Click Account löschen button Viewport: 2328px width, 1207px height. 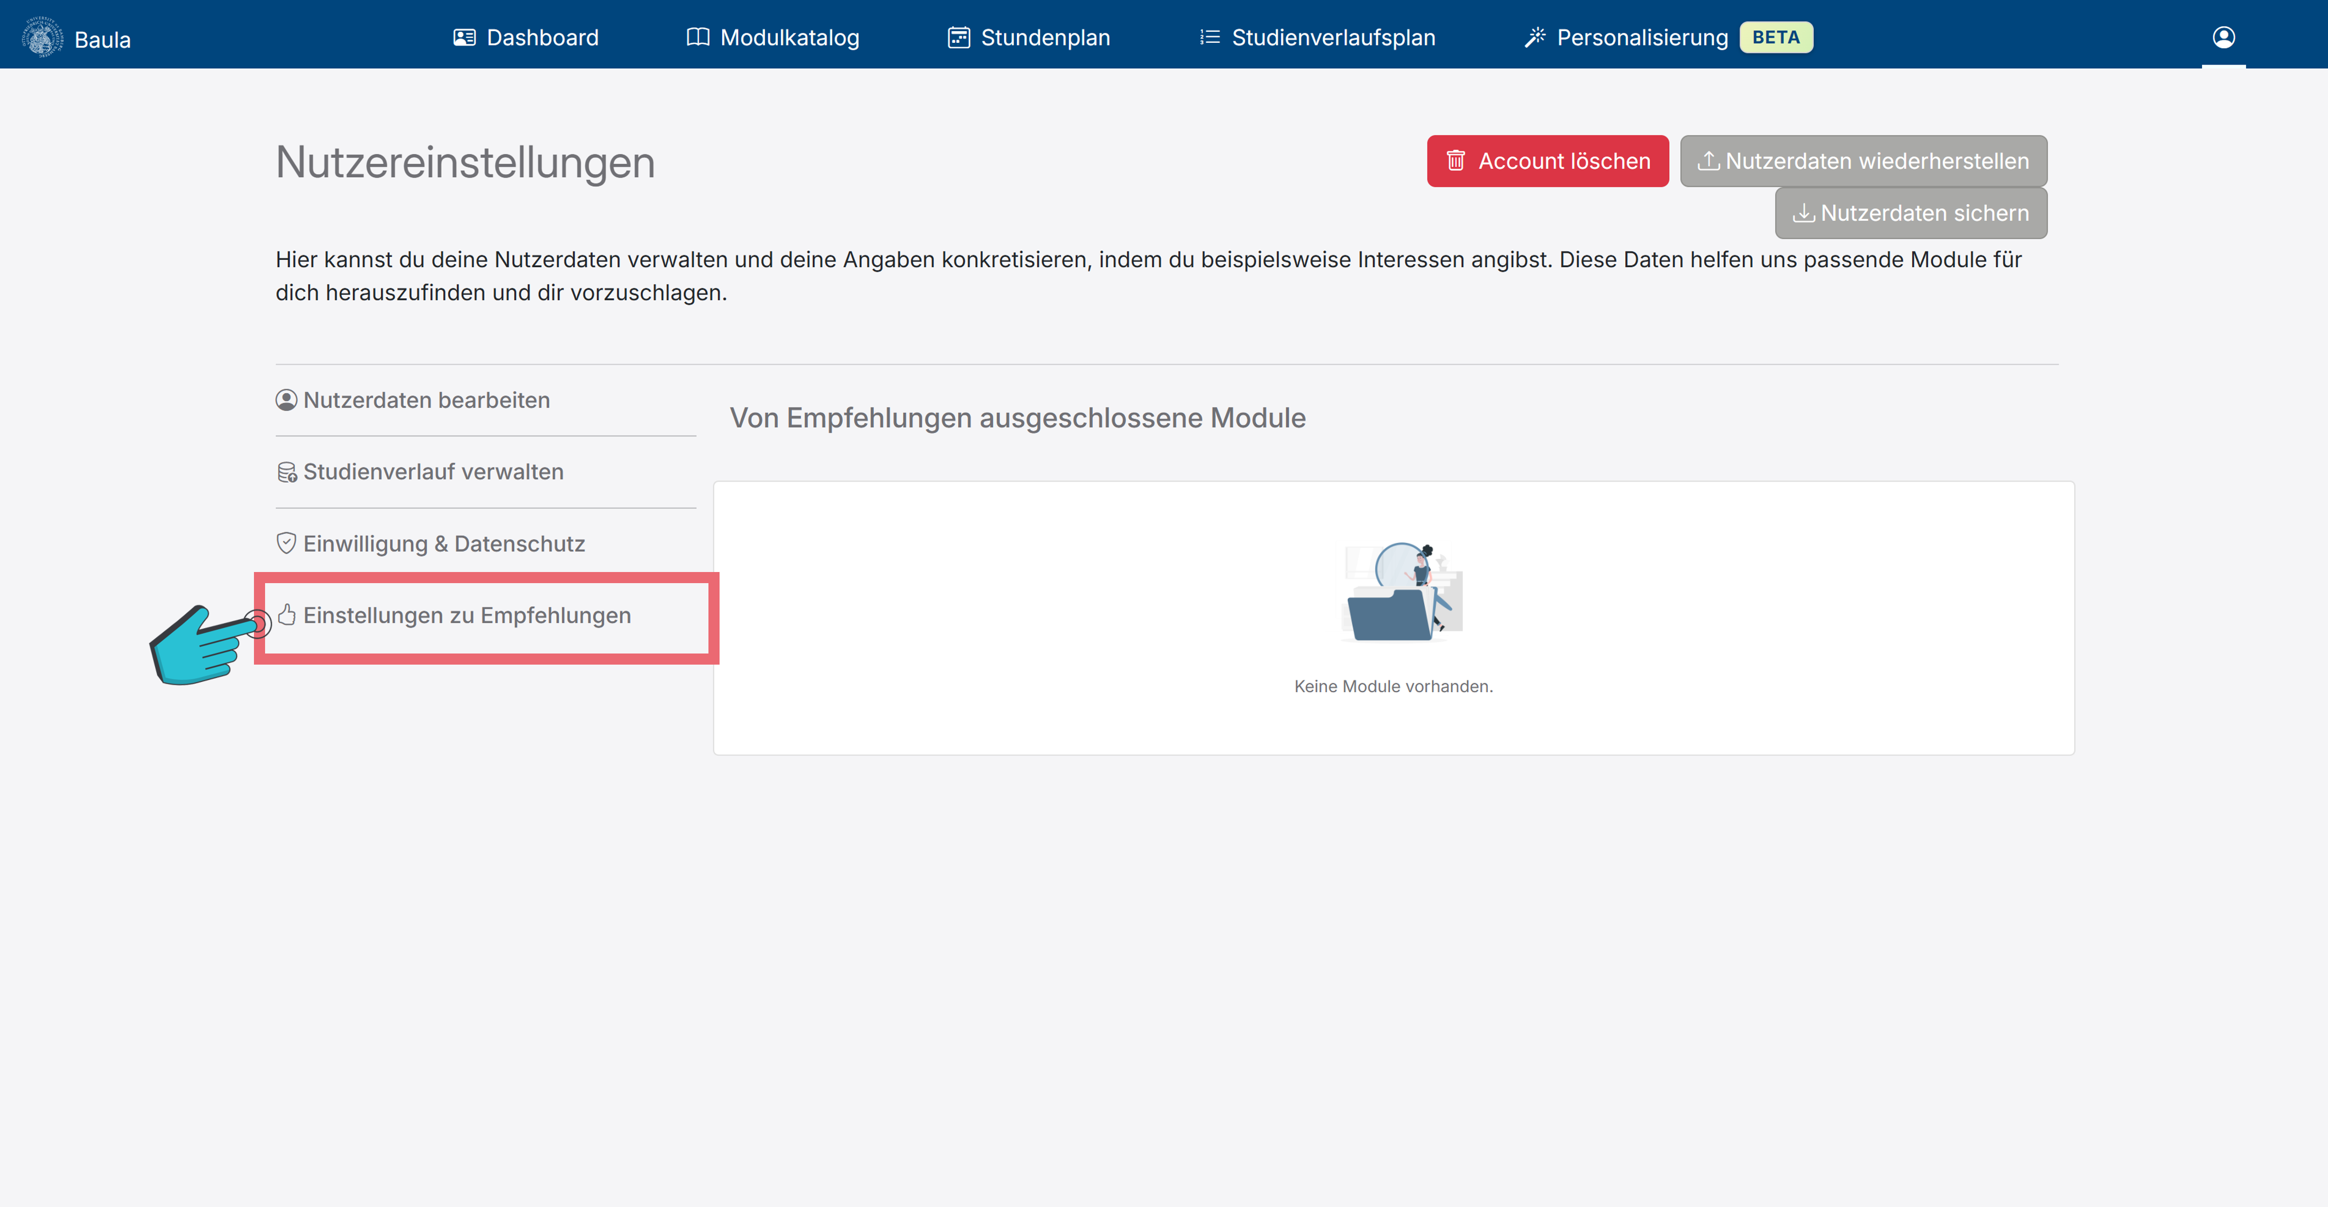click(x=1547, y=161)
